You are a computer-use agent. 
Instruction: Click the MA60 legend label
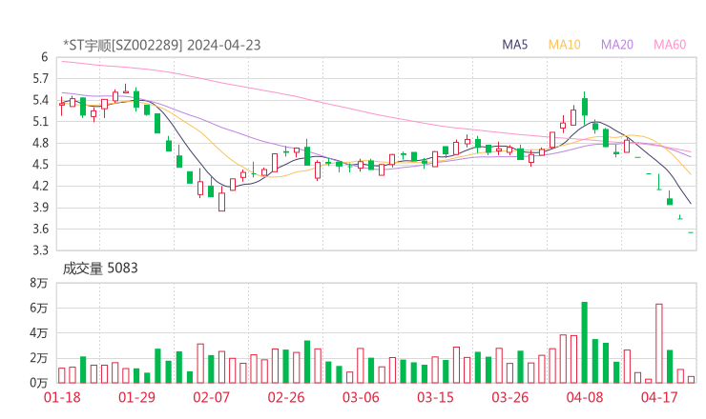670,45
